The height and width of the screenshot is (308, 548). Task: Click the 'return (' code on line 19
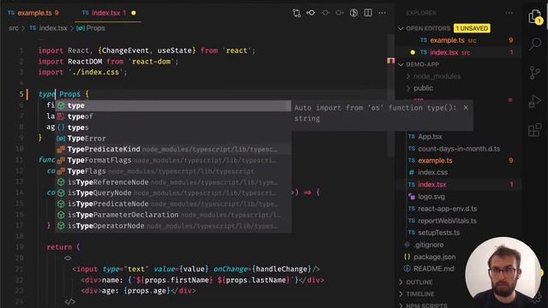[63, 247]
